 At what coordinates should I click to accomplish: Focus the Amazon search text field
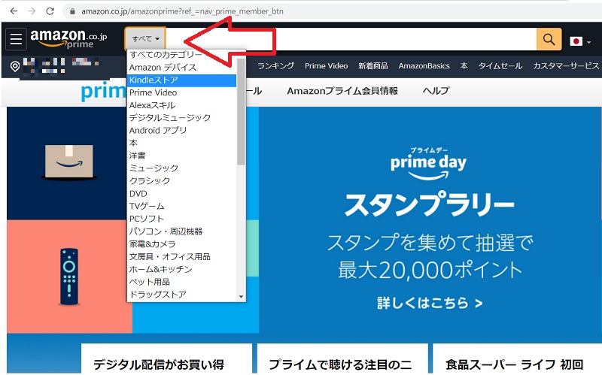coord(351,39)
